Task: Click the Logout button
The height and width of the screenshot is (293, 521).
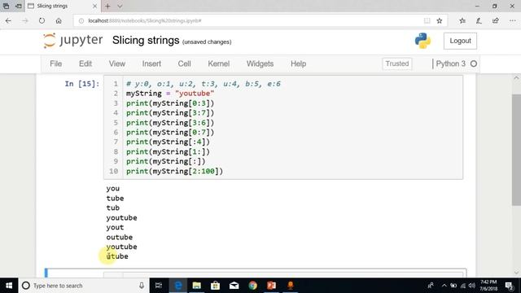Action: [x=460, y=41]
